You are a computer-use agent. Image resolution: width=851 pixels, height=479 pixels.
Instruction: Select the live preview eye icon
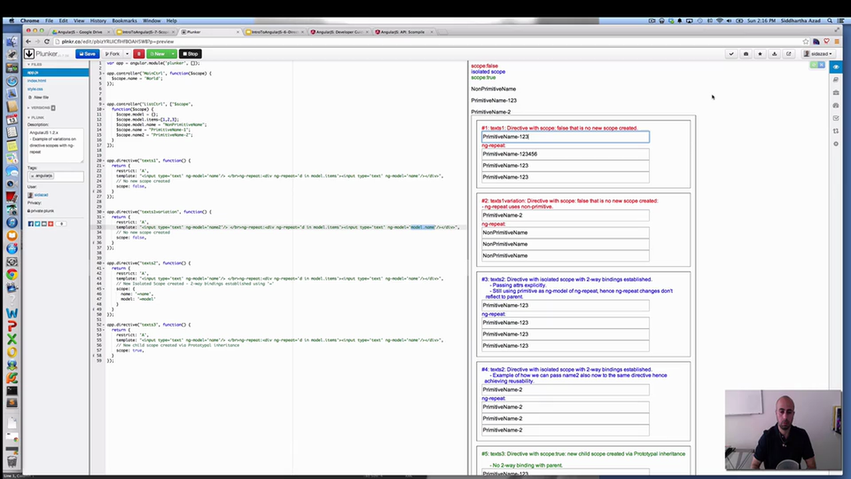pos(836,67)
